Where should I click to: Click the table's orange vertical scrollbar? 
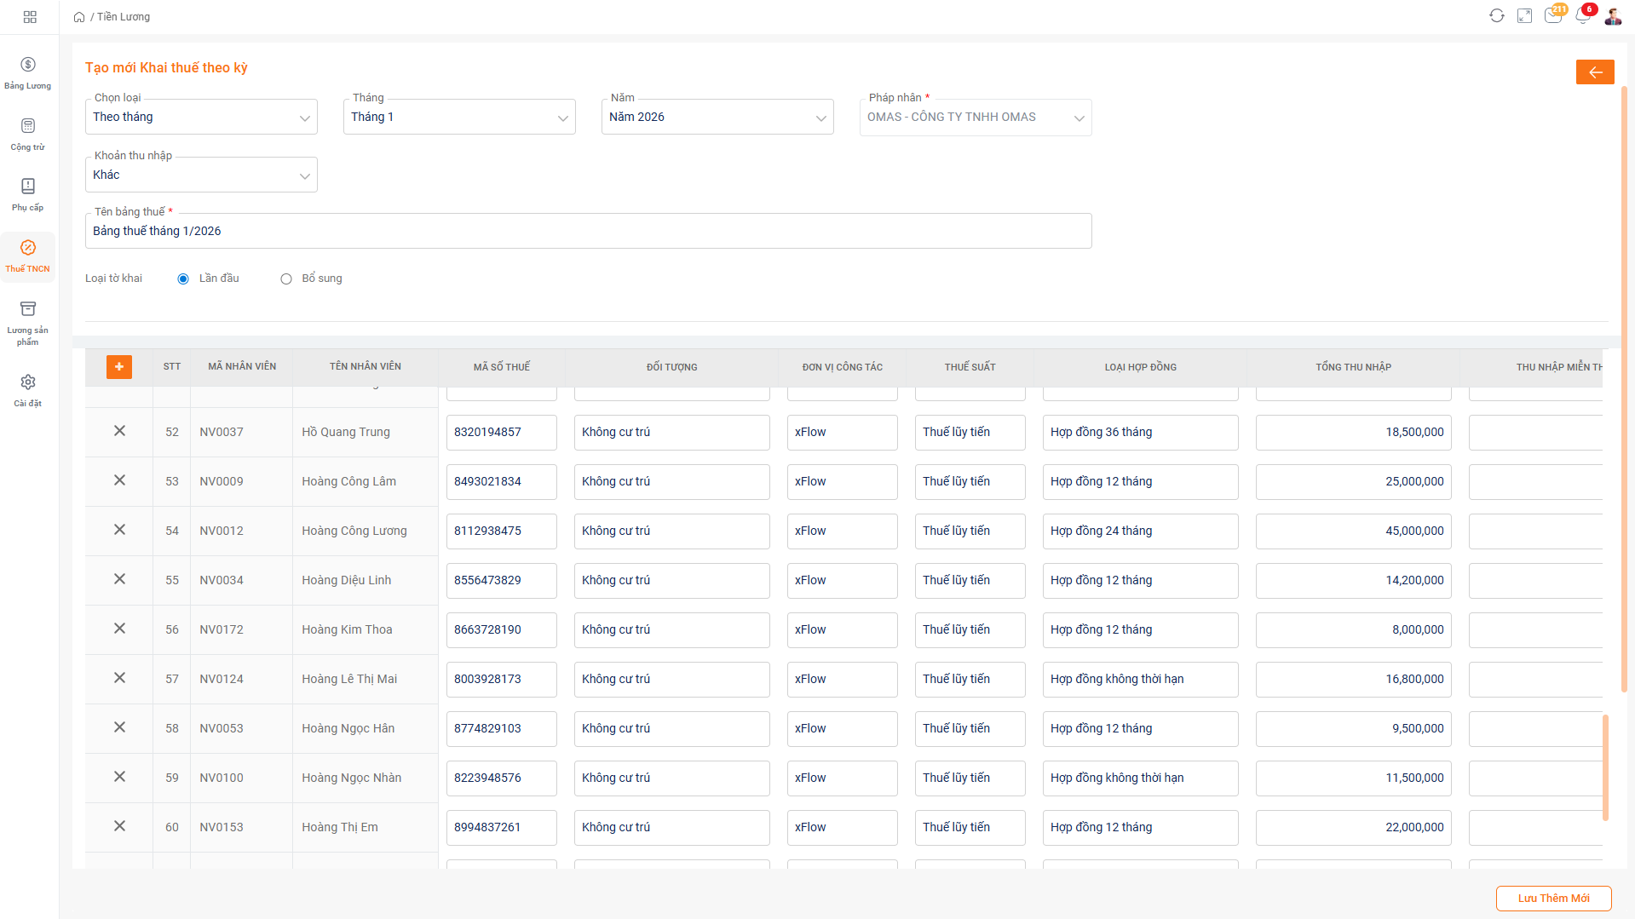pos(1605,767)
